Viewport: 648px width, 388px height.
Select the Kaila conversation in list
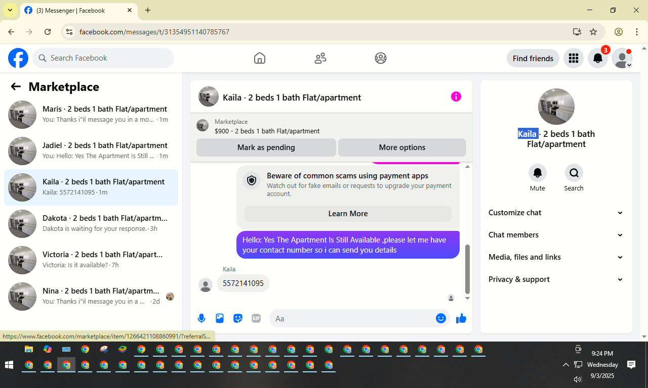point(91,187)
